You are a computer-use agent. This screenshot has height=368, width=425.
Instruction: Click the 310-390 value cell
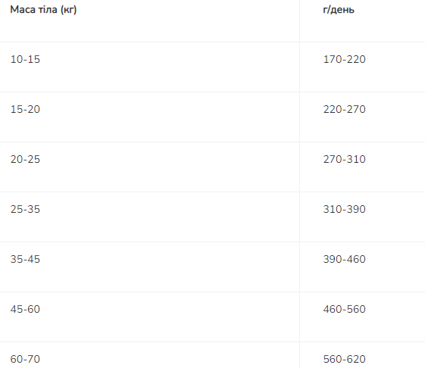(344, 209)
